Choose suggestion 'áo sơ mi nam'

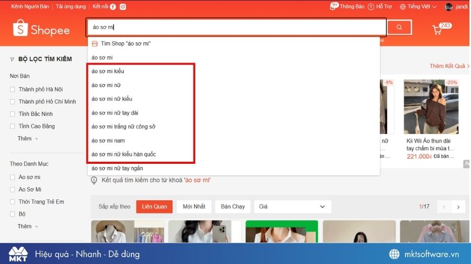(x=234, y=141)
